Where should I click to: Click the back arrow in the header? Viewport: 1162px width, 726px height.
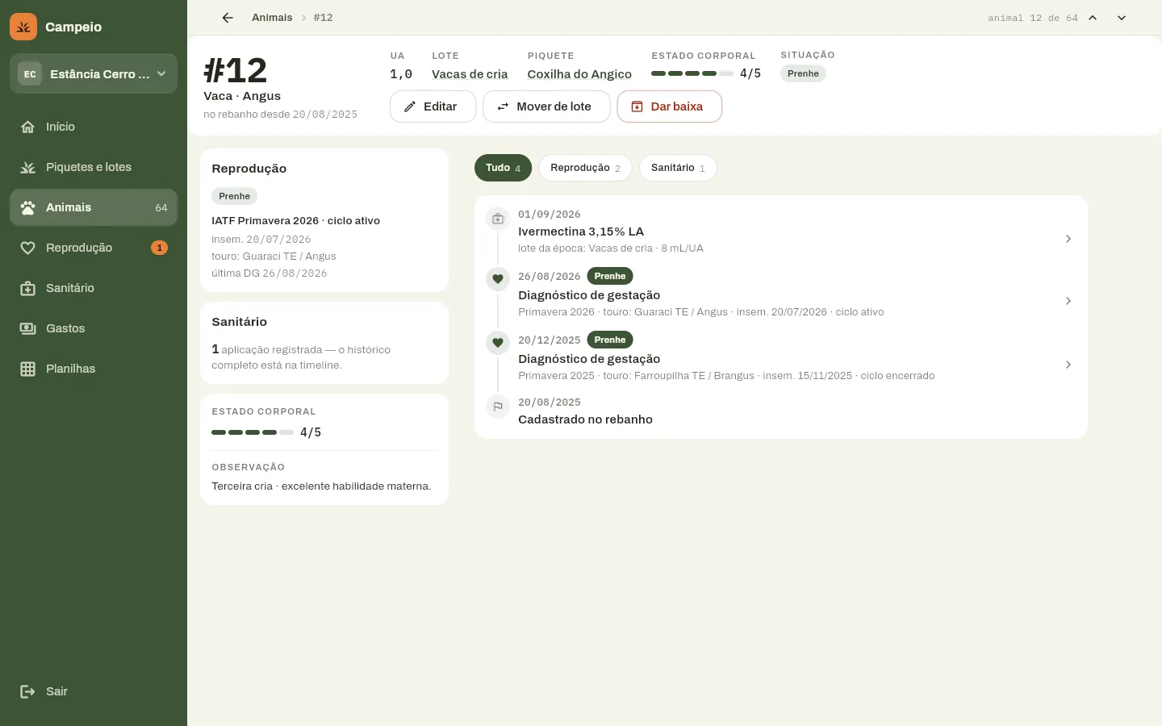228,18
